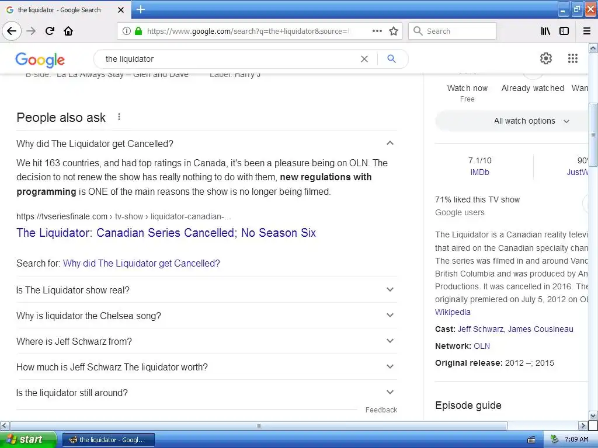Click 'Watch now' option
This screenshot has width=598, height=448.
(x=467, y=89)
